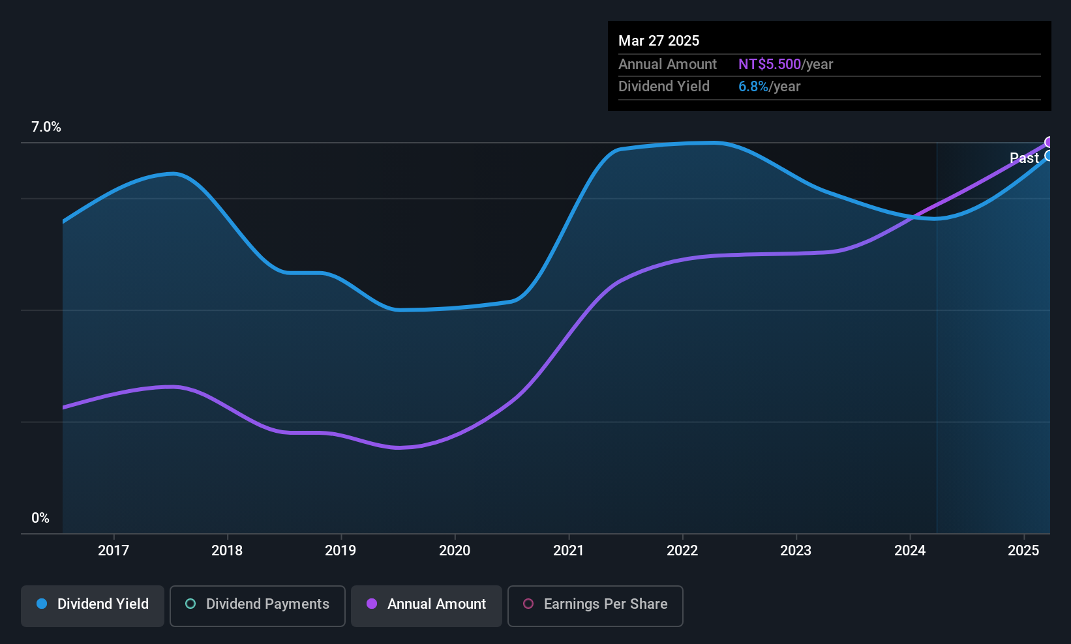Click the 2020 x-axis label
The height and width of the screenshot is (644, 1071).
point(455,551)
